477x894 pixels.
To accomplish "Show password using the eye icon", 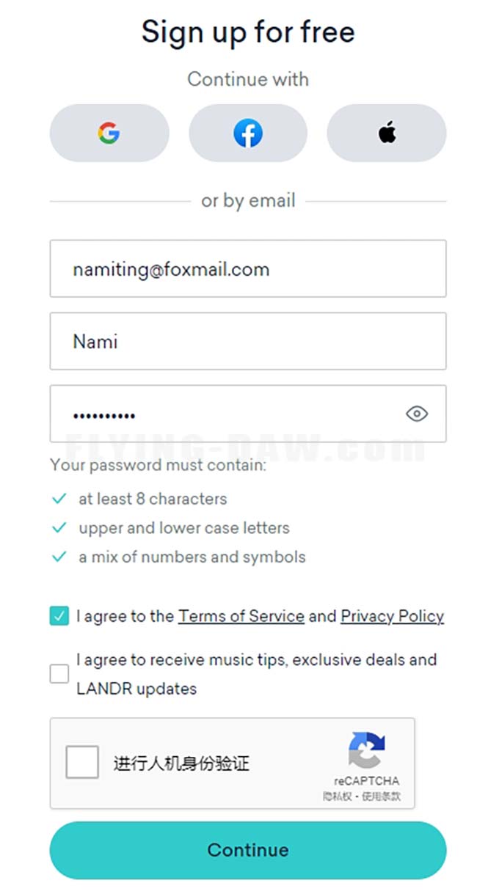I will pyautogui.click(x=417, y=414).
